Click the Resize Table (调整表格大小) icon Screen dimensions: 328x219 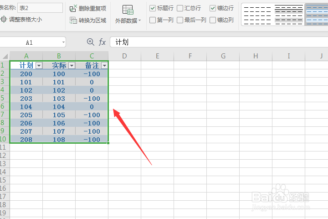point(4,20)
